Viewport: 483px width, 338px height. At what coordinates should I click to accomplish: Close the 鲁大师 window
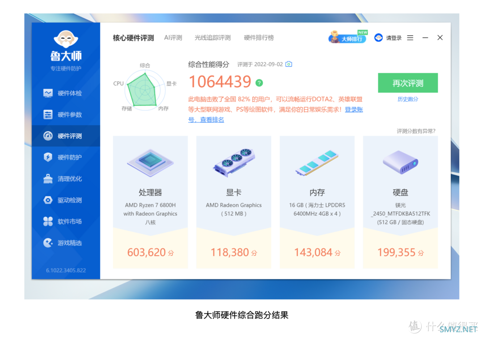tap(440, 38)
